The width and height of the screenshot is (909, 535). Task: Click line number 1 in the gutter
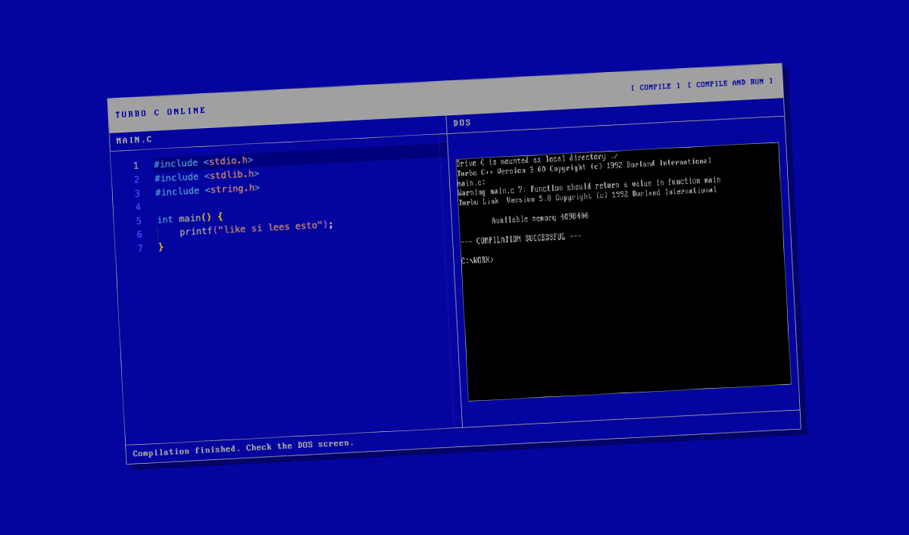[136, 166]
